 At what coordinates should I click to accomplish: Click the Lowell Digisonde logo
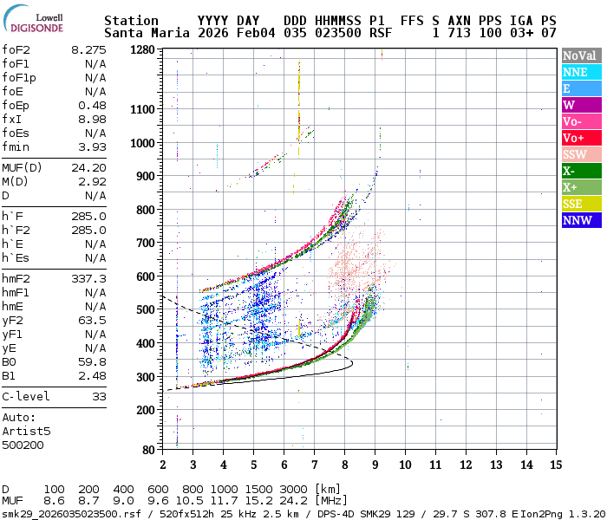tap(33, 19)
